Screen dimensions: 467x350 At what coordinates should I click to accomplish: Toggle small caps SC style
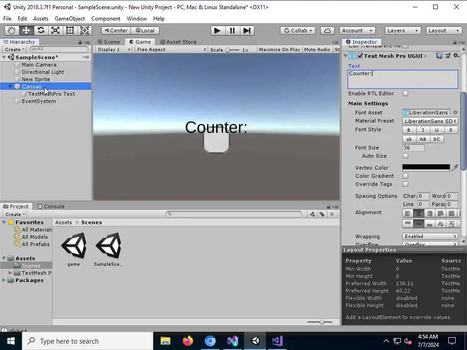pos(436,139)
